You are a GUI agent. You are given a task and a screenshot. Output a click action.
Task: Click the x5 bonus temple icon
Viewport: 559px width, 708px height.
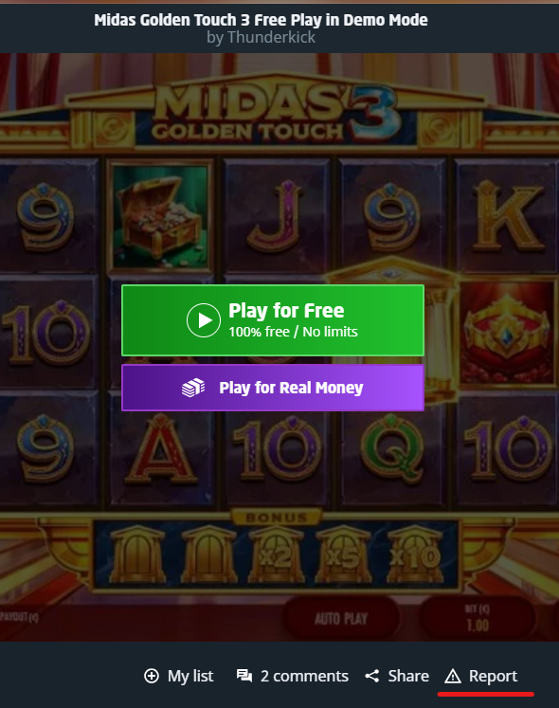[344, 554]
